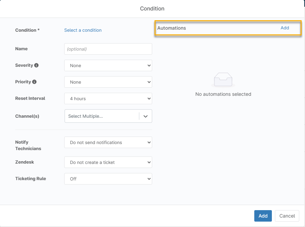Click the Automations section header
The height and width of the screenshot is (227, 305).
172,28
